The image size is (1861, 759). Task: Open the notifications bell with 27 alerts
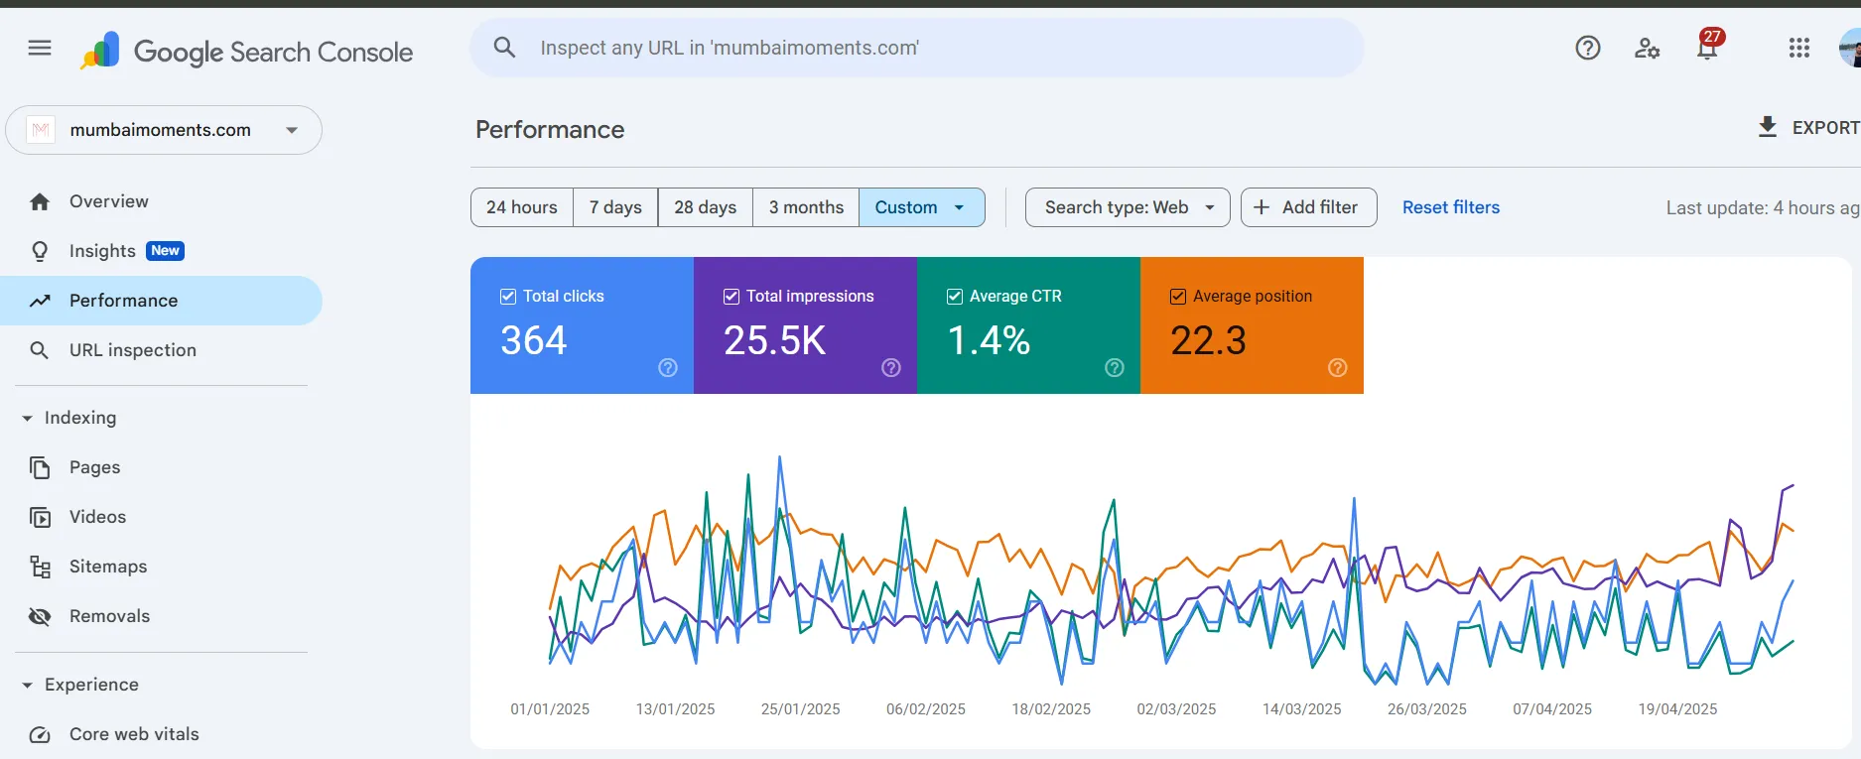tap(1707, 48)
